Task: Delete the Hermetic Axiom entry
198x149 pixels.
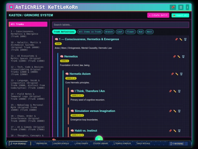Action: coord(181,74)
